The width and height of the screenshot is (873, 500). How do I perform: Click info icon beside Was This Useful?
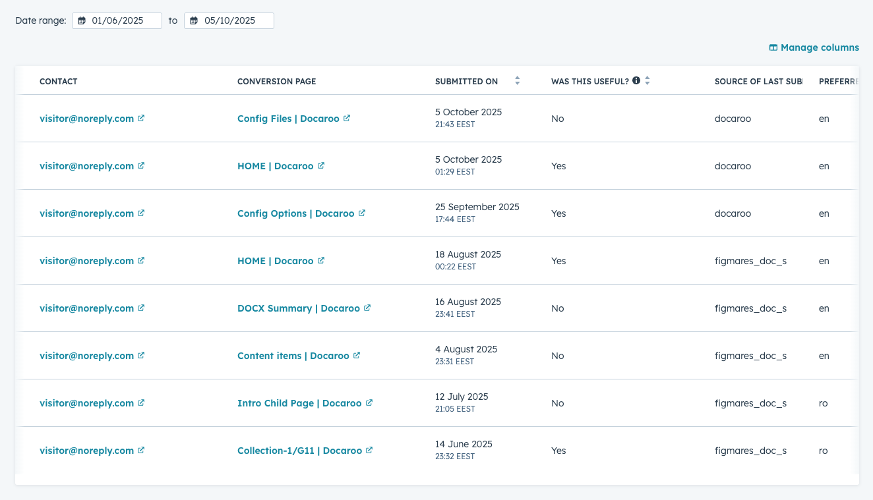(x=636, y=81)
